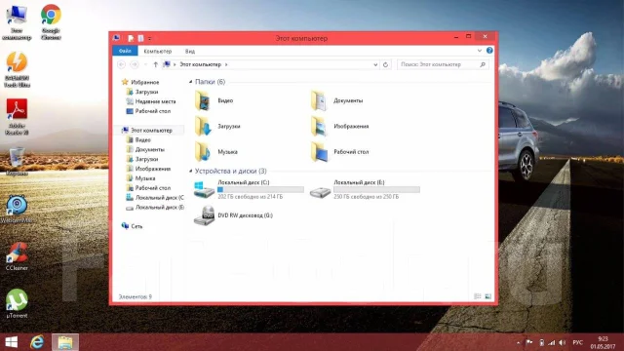Select Избранное in the navigation pane

point(140,82)
